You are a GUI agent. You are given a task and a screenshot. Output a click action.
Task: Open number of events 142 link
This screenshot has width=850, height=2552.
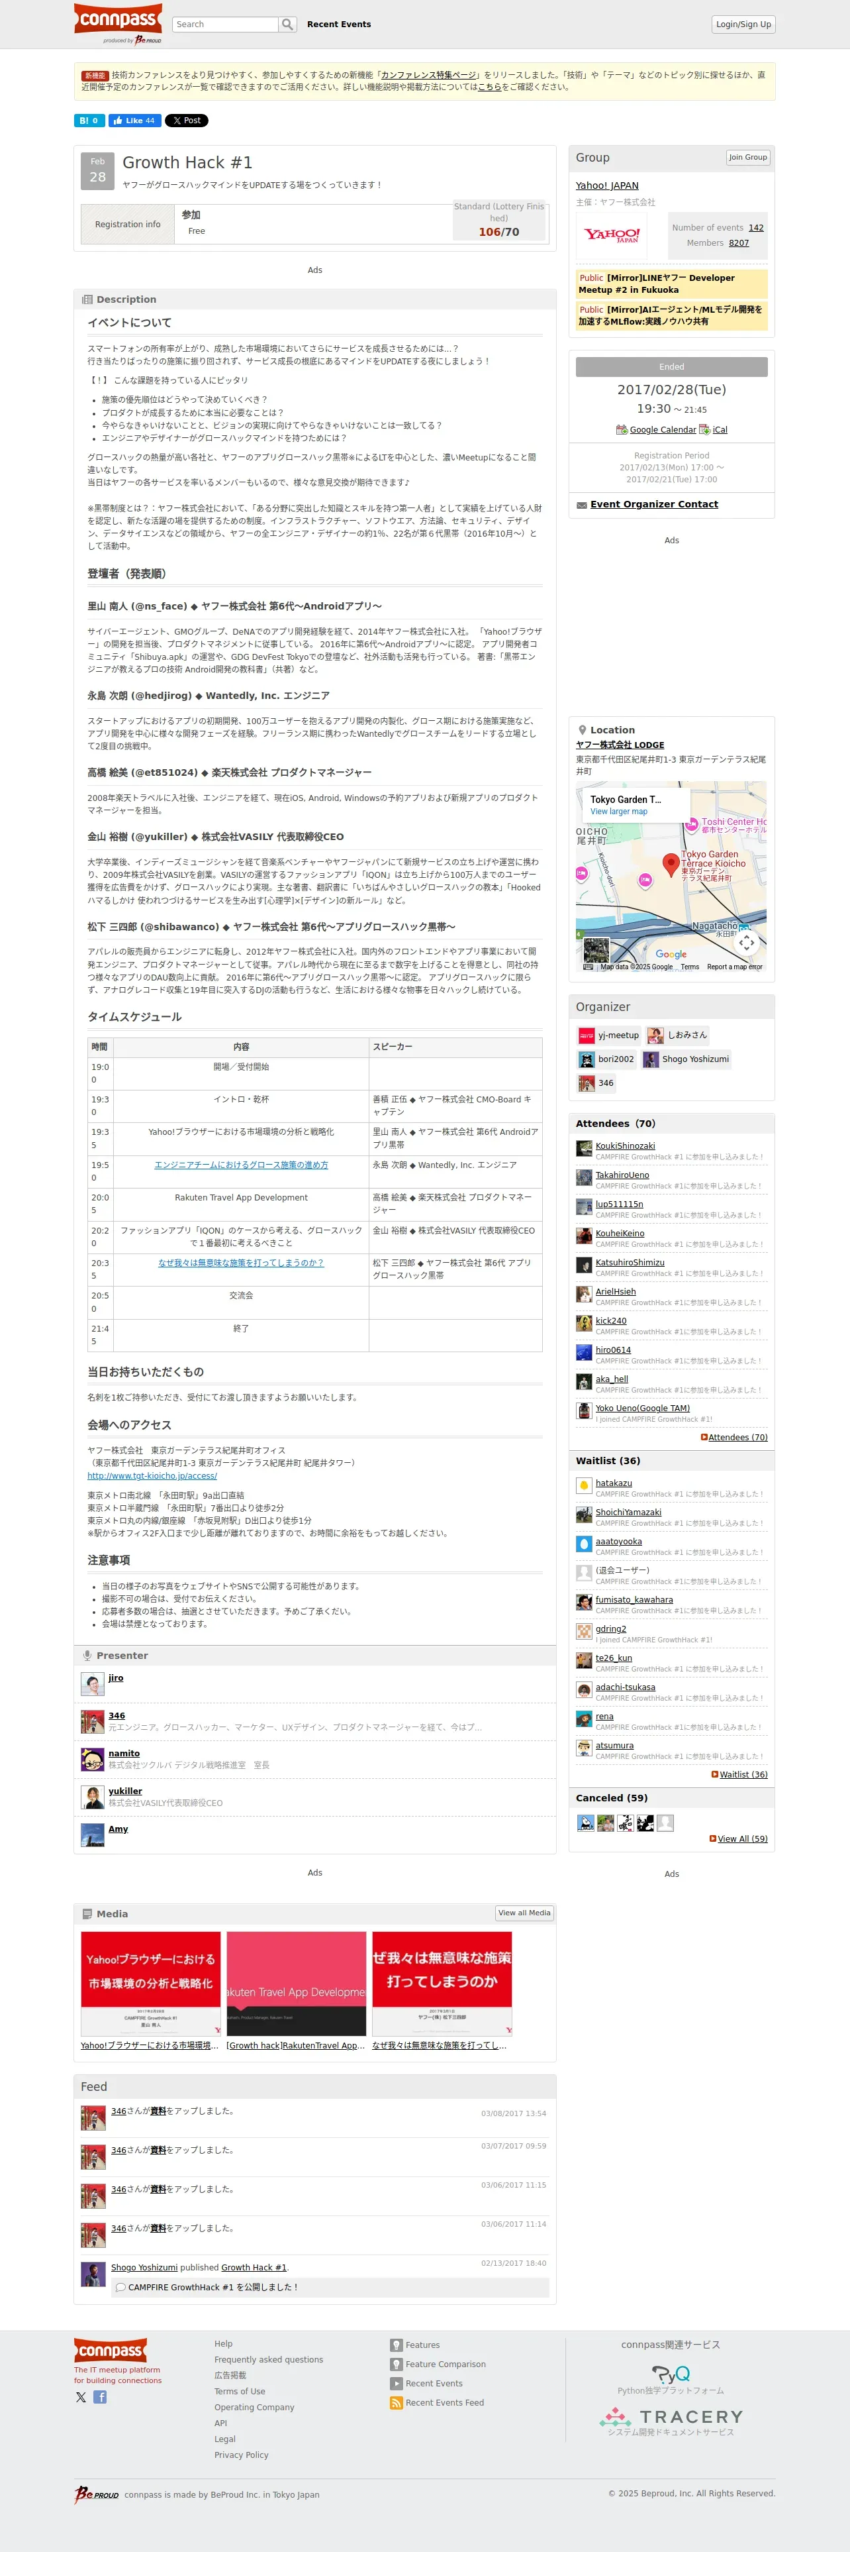pos(756,228)
